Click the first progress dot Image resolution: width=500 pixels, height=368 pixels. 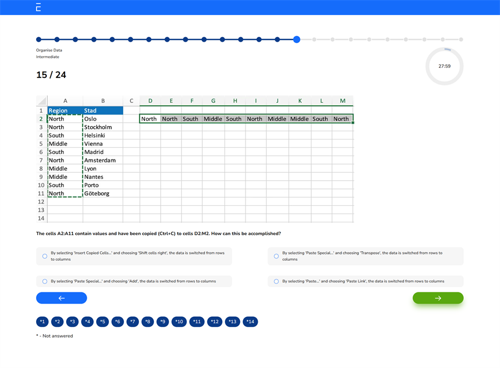tap(39, 39)
